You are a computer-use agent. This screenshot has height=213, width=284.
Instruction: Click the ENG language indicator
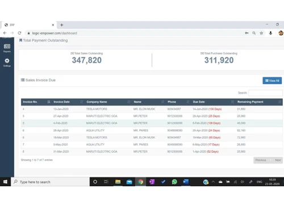coord(259,182)
